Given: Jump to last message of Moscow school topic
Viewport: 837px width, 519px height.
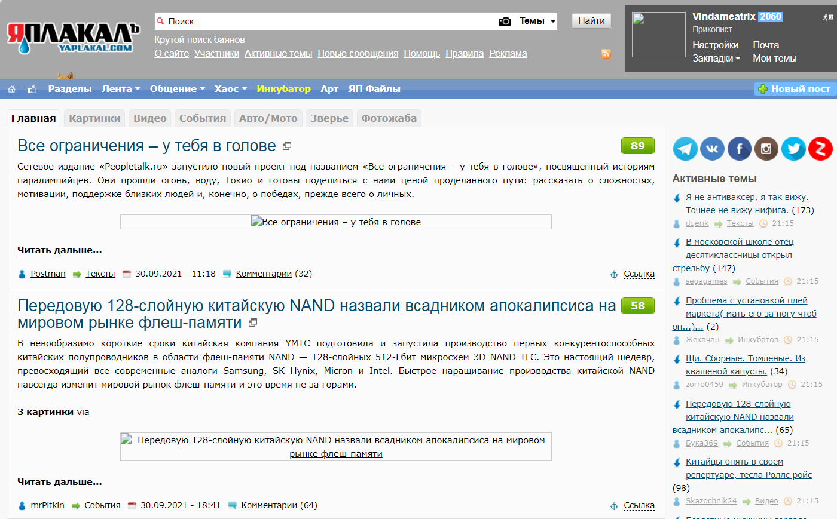Looking at the screenshot, I should 677,243.
